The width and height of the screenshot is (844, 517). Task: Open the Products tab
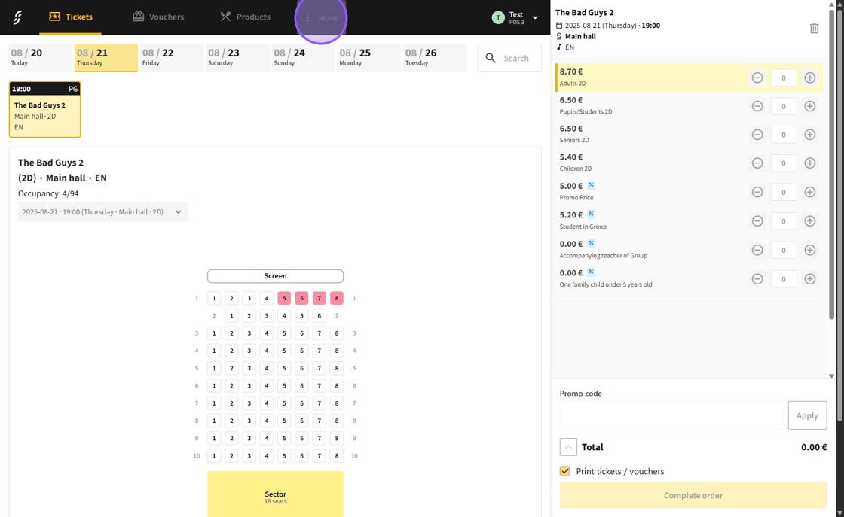click(245, 17)
